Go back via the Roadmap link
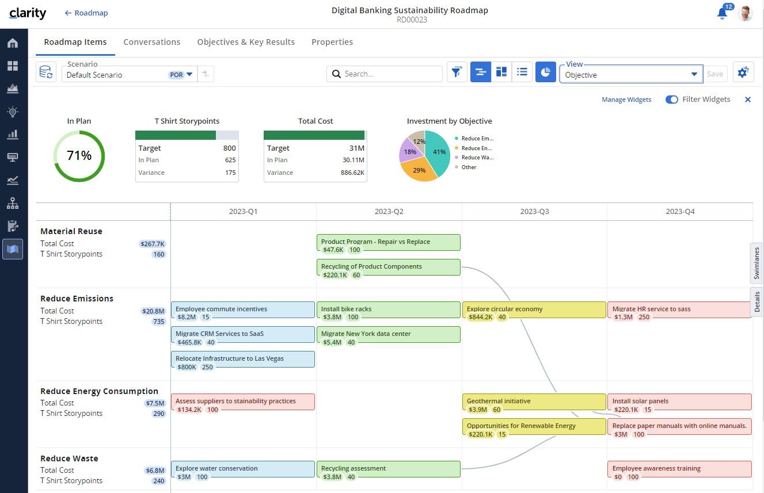 click(x=86, y=13)
